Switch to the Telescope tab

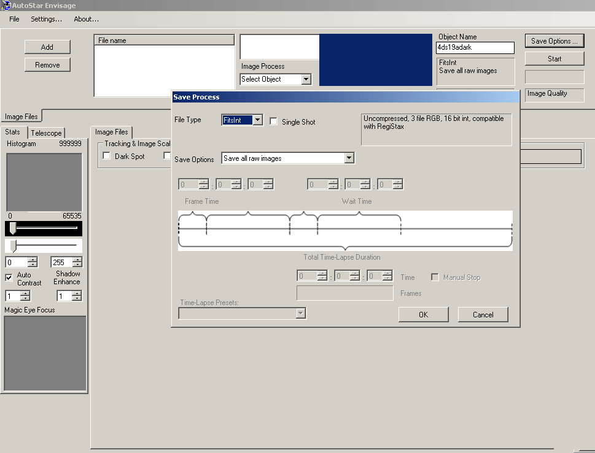47,133
